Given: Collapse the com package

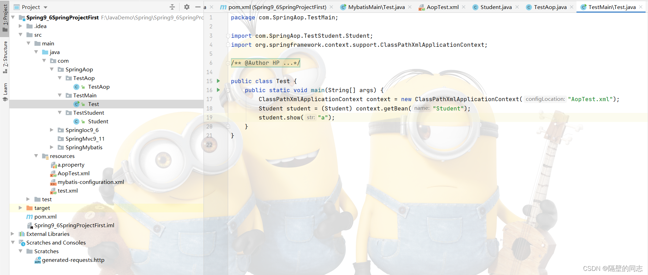Looking at the screenshot, I should click(44, 61).
